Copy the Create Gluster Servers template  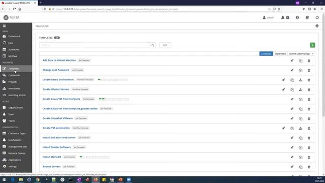coord(292,89)
